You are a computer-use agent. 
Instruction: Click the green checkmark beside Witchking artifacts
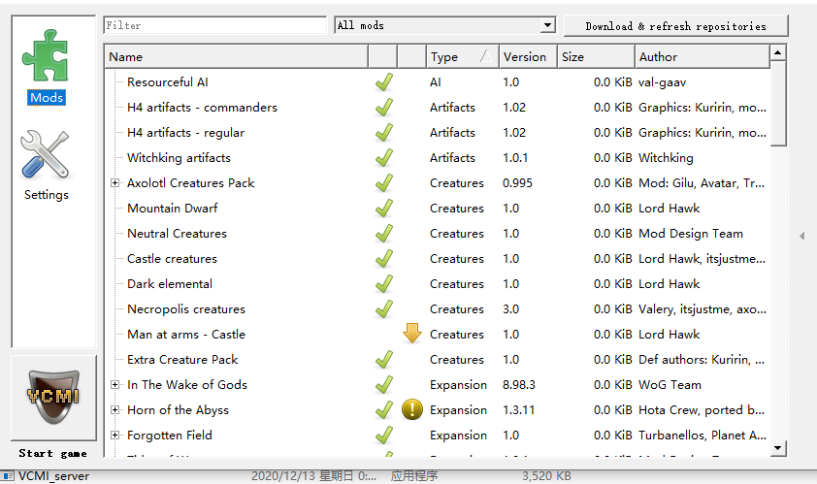(383, 158)
